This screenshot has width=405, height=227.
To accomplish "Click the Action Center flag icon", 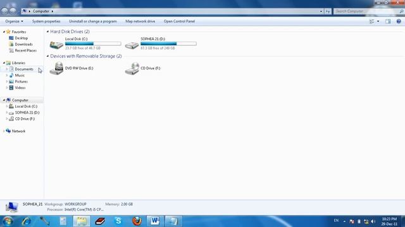I will click(352, 221).
